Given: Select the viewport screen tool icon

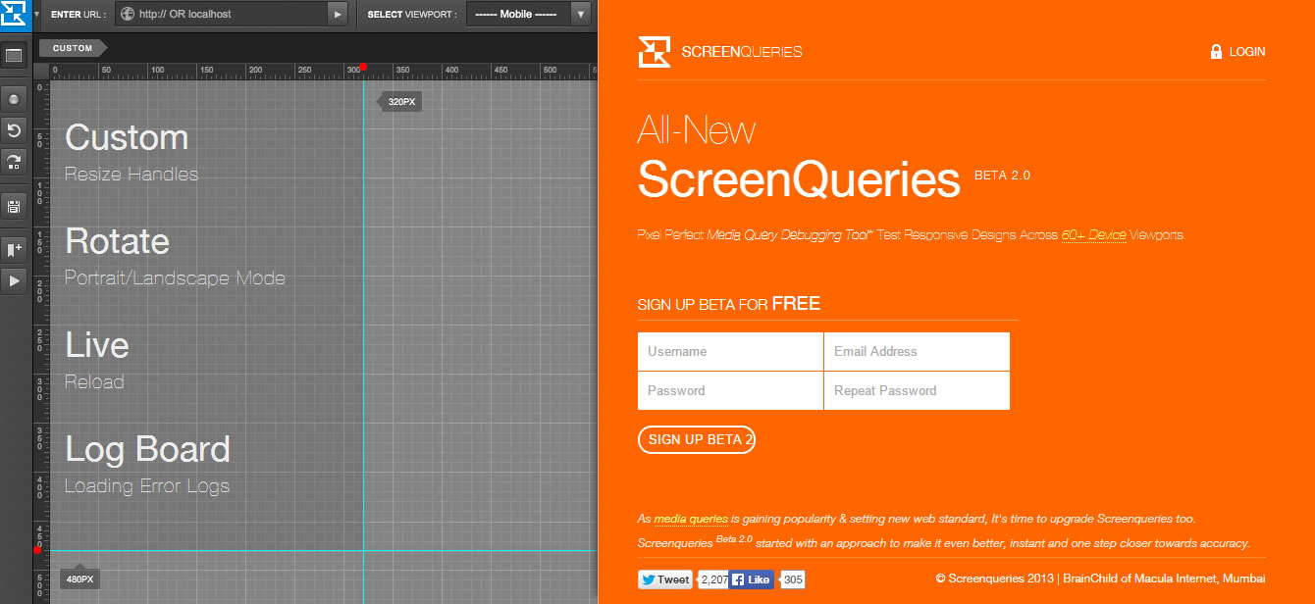Looking at the screenshot, I should tap(14, 56).
